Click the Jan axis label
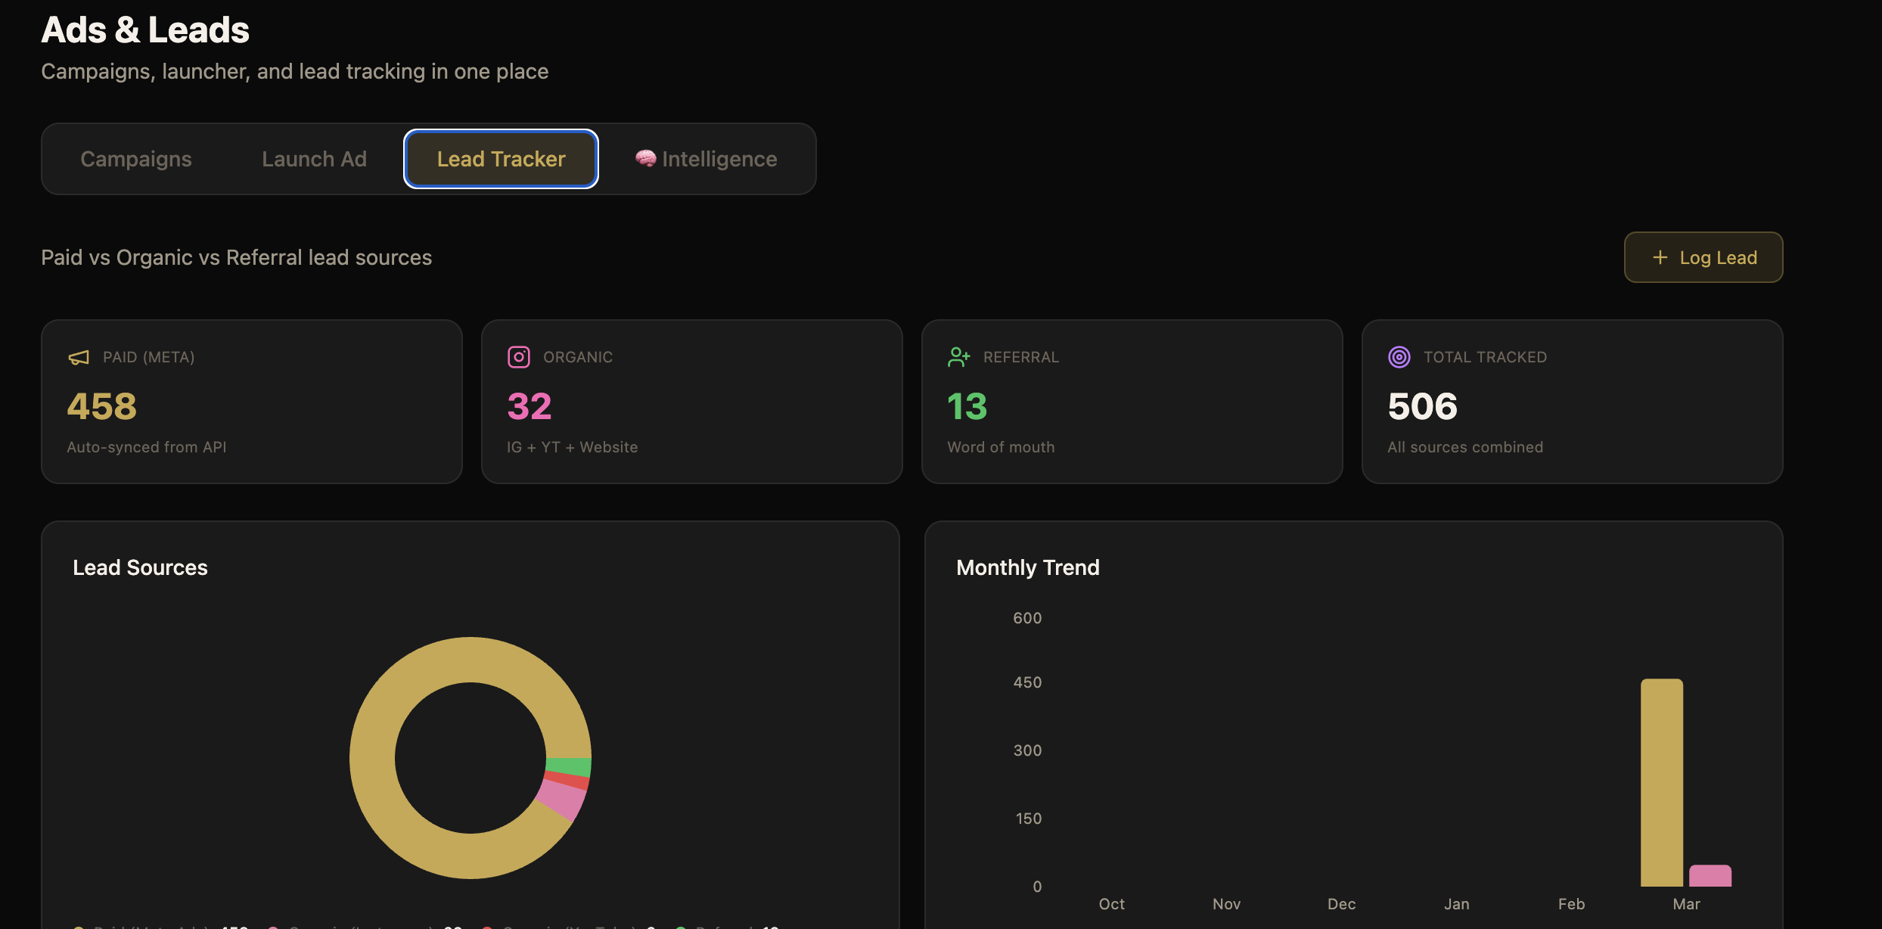The width and height of the screenshot is (1882, 929). (x=1457, y=904)
